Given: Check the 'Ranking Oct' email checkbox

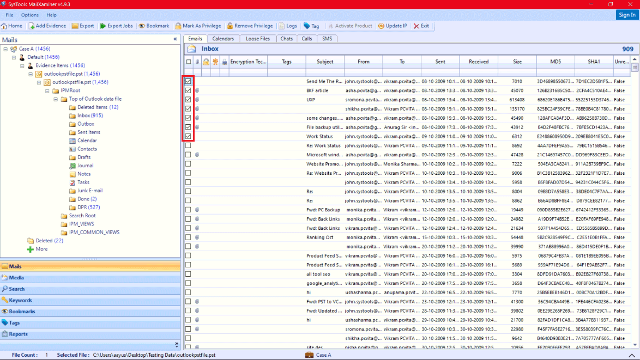Looking at the screenshot, I should 188,237.
